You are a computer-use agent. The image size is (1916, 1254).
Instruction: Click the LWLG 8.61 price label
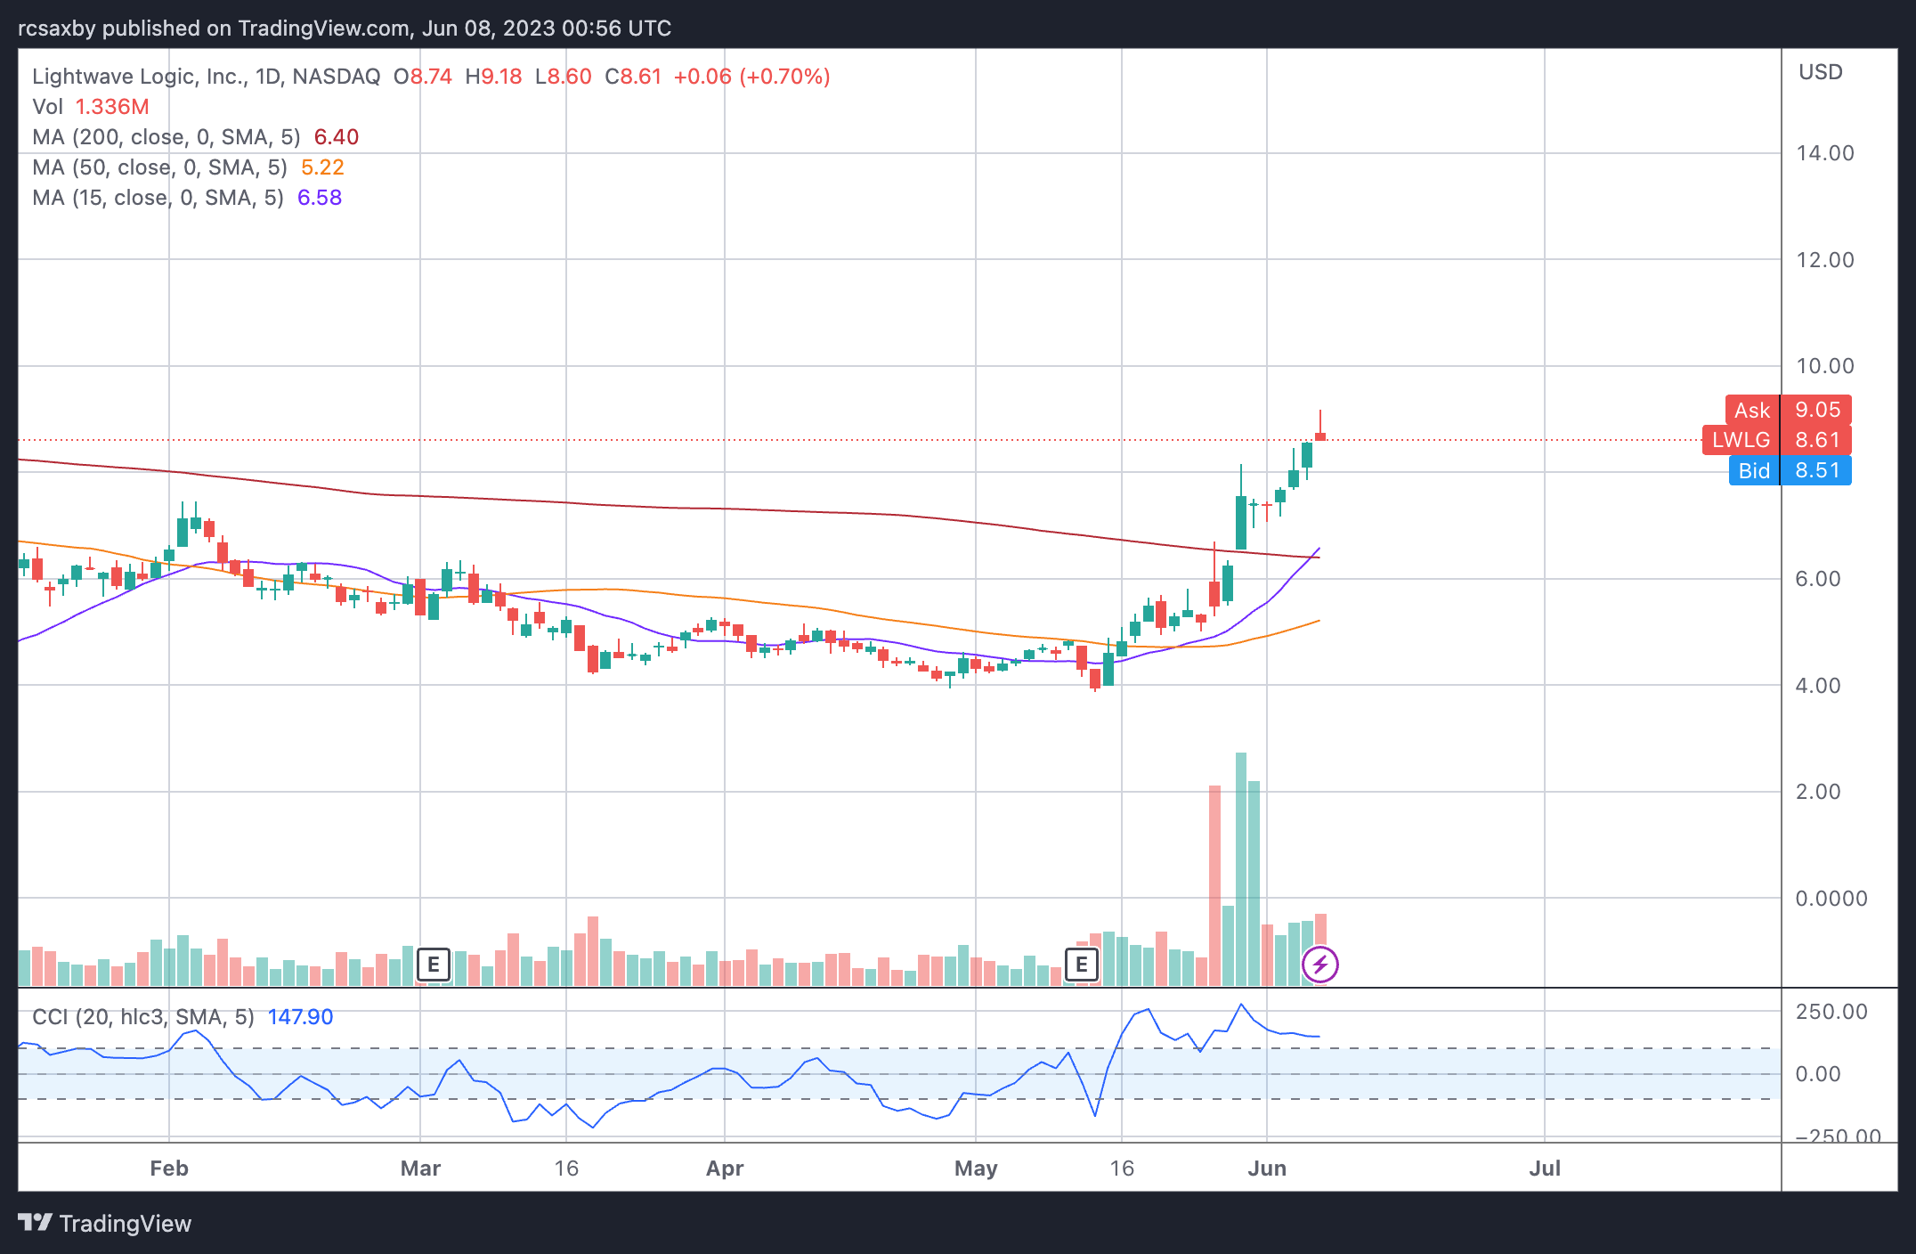tap(1777, 440)
